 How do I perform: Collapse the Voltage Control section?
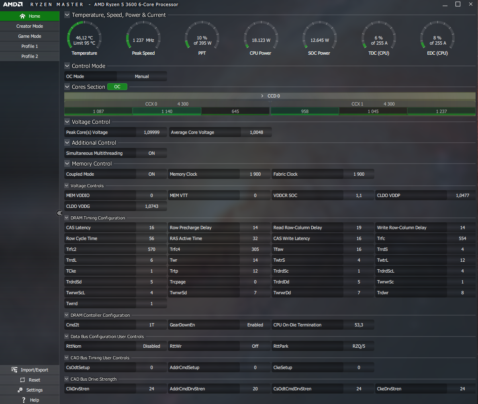(67, 122)
